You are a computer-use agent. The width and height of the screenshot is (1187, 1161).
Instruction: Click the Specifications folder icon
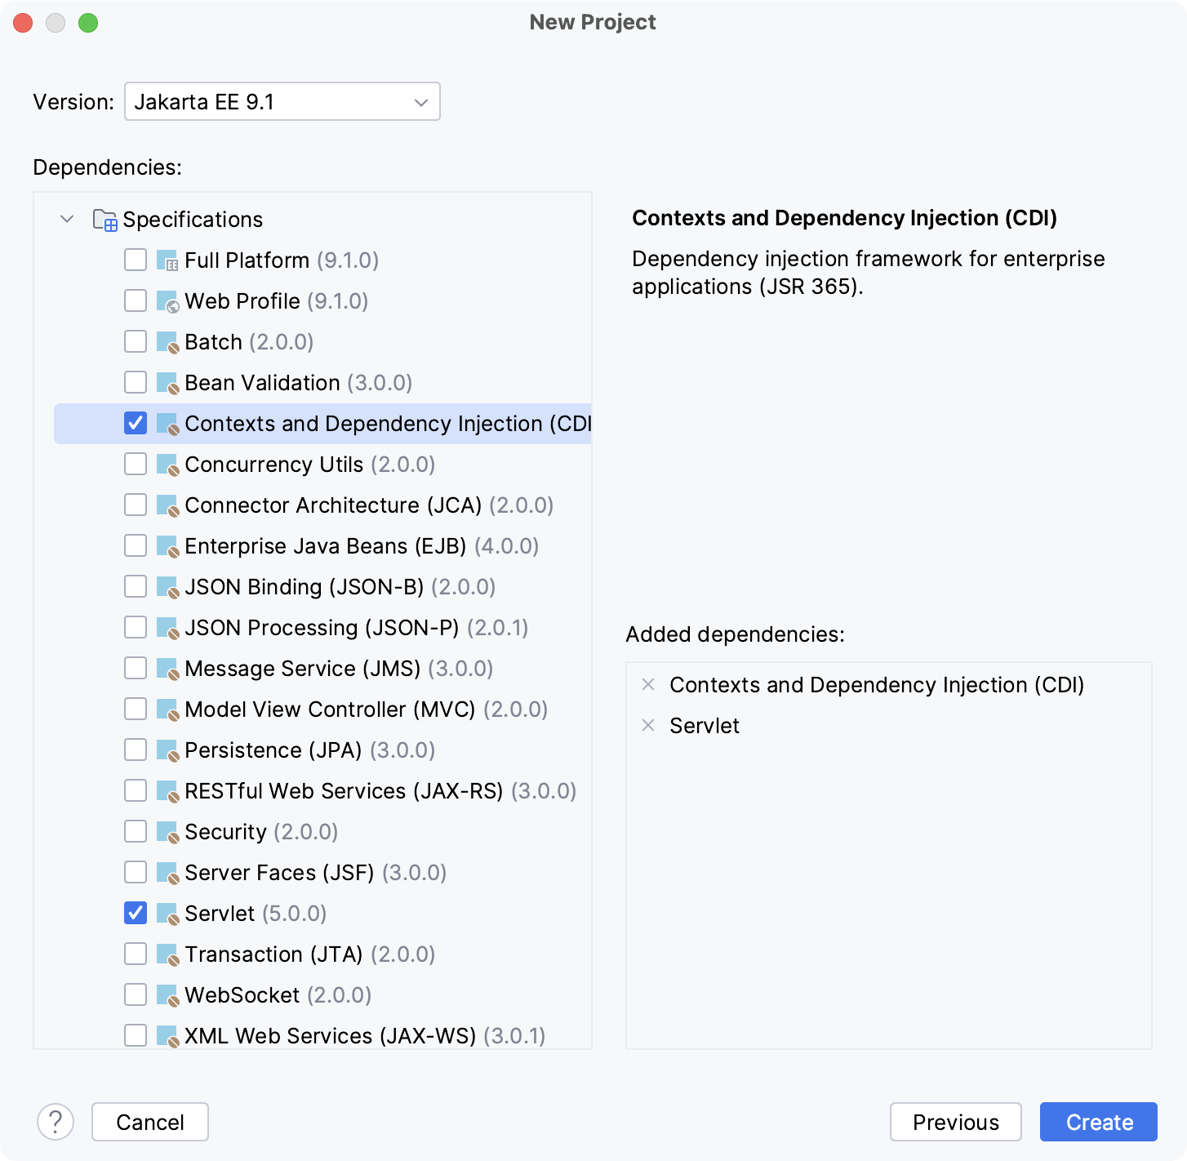click(104, 219)
